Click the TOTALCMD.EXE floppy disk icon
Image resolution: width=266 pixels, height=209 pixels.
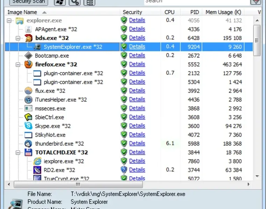pos(28,152)
